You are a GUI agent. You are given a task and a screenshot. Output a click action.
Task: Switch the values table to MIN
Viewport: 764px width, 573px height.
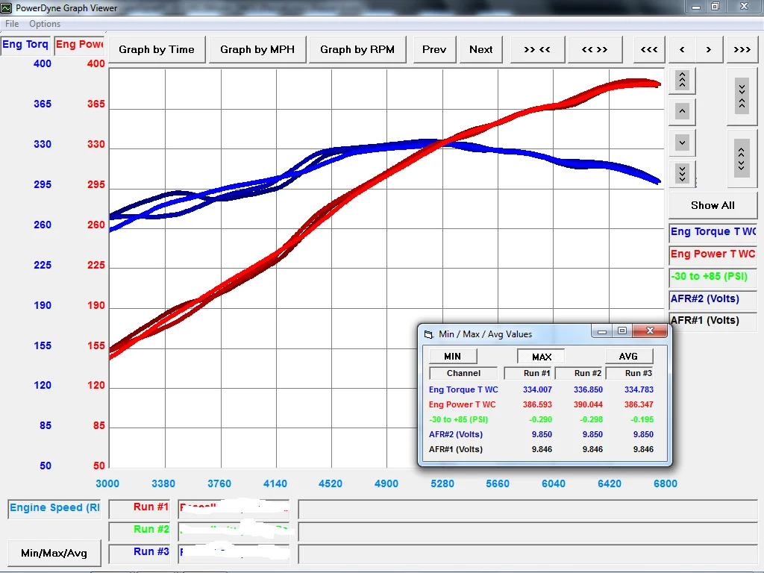(453, 356)
